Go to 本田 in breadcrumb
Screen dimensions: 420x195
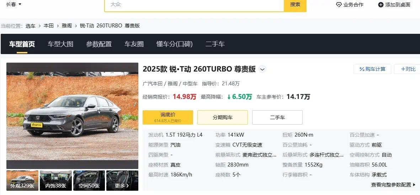49,26
